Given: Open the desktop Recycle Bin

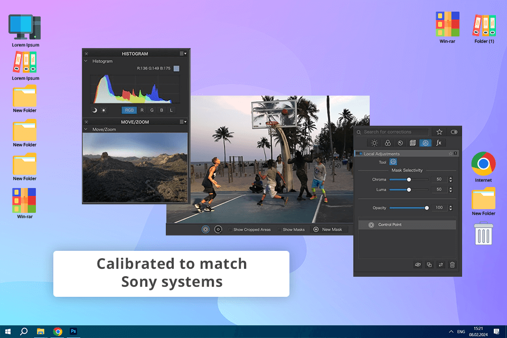Looking at the screenshot, I should click(483, 233).
